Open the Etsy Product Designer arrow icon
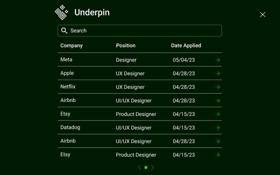Screen dimensions: 280x175 click(x=218, y=114)
